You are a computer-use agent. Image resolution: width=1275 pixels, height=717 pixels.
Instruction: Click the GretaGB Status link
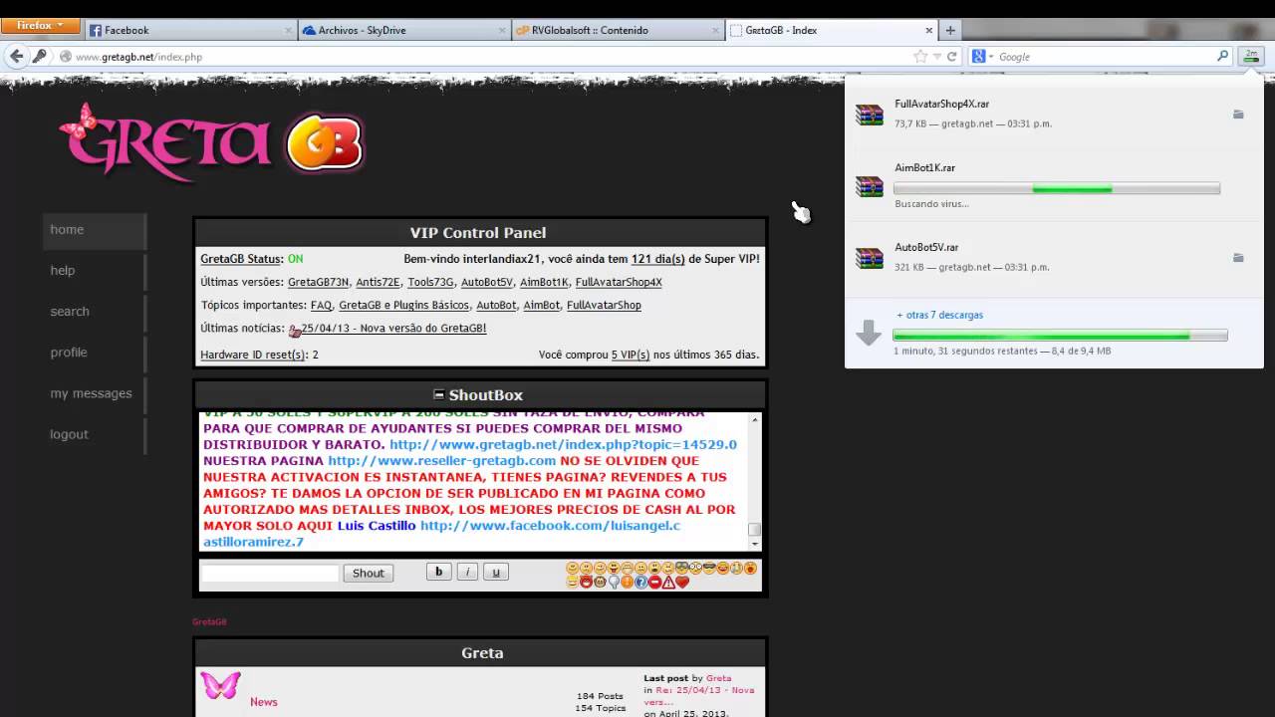(241, 259)
